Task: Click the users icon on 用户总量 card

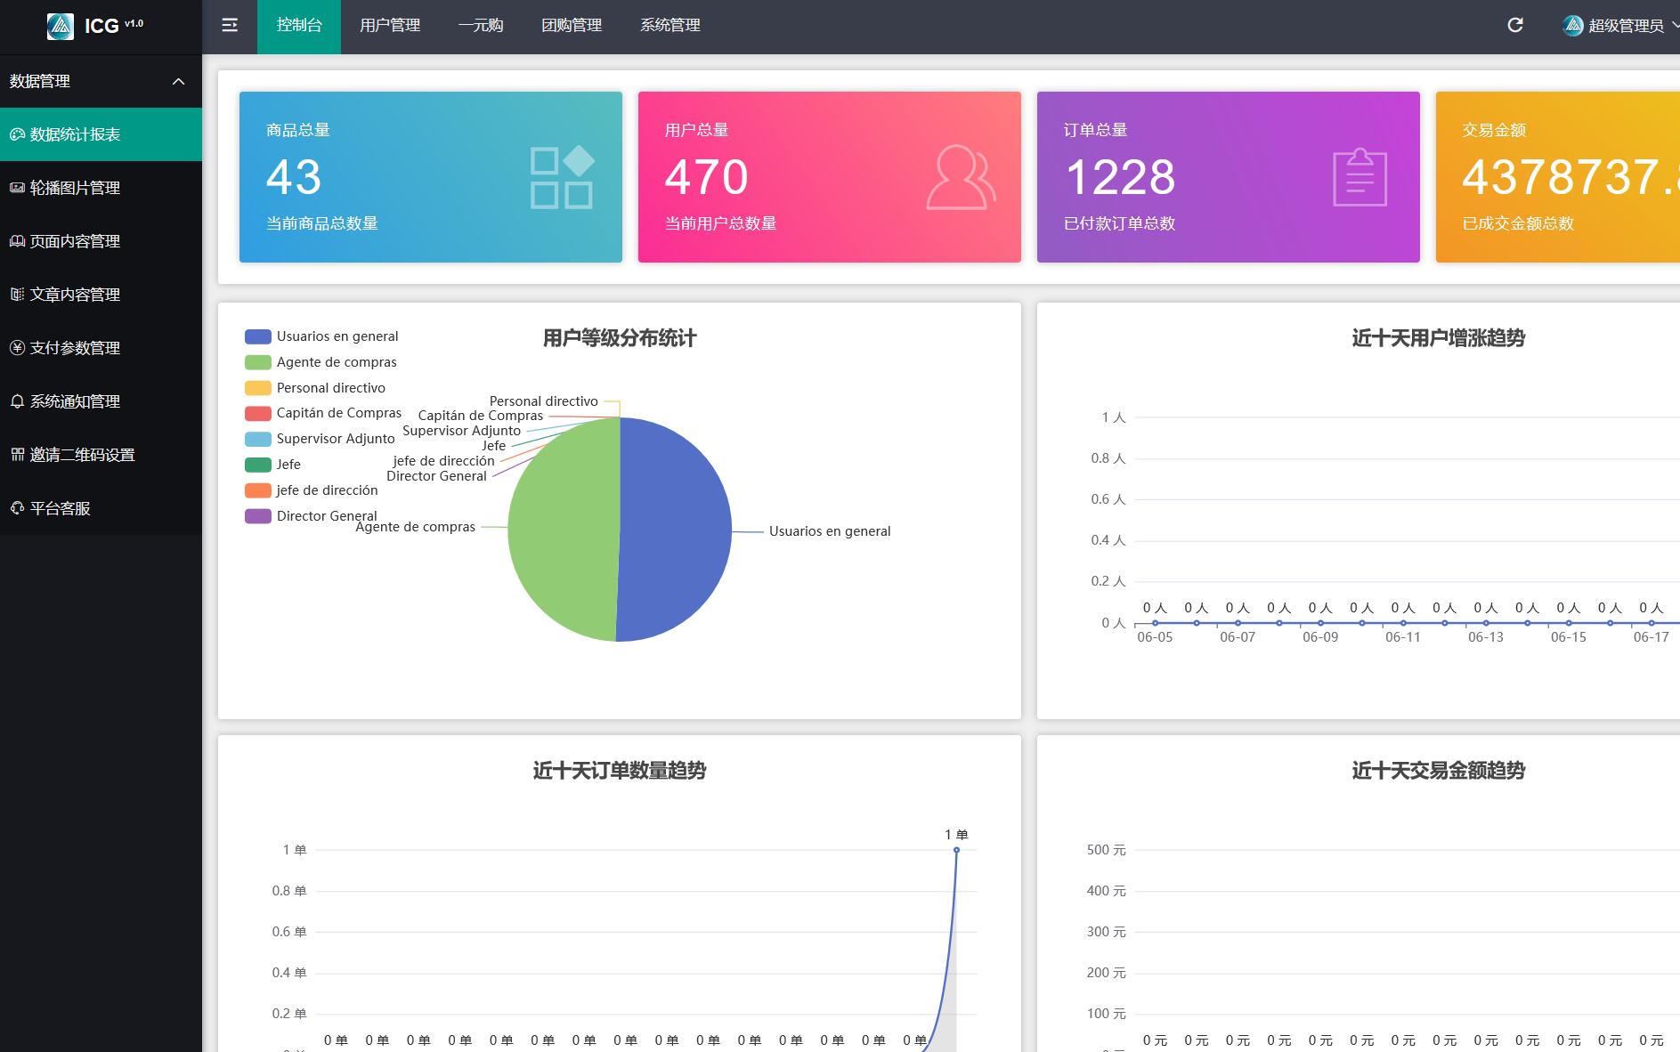Action: click(961, 177)
